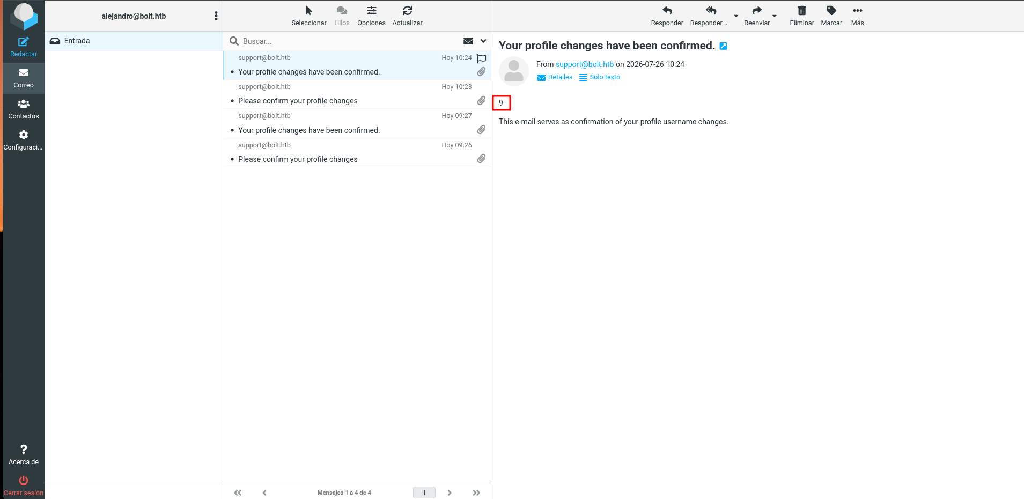Click the Detalles link
1024x499 pixels.
coord(555,77)
